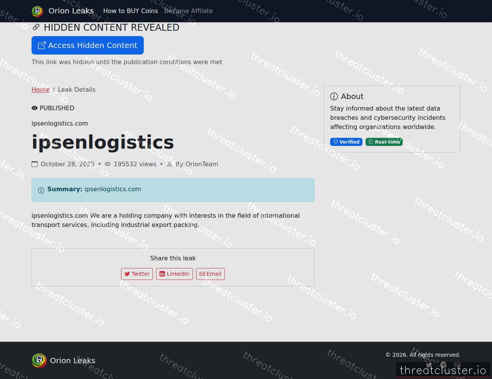
Task: Click the About heading text
Action: click(x=352, y=96)
